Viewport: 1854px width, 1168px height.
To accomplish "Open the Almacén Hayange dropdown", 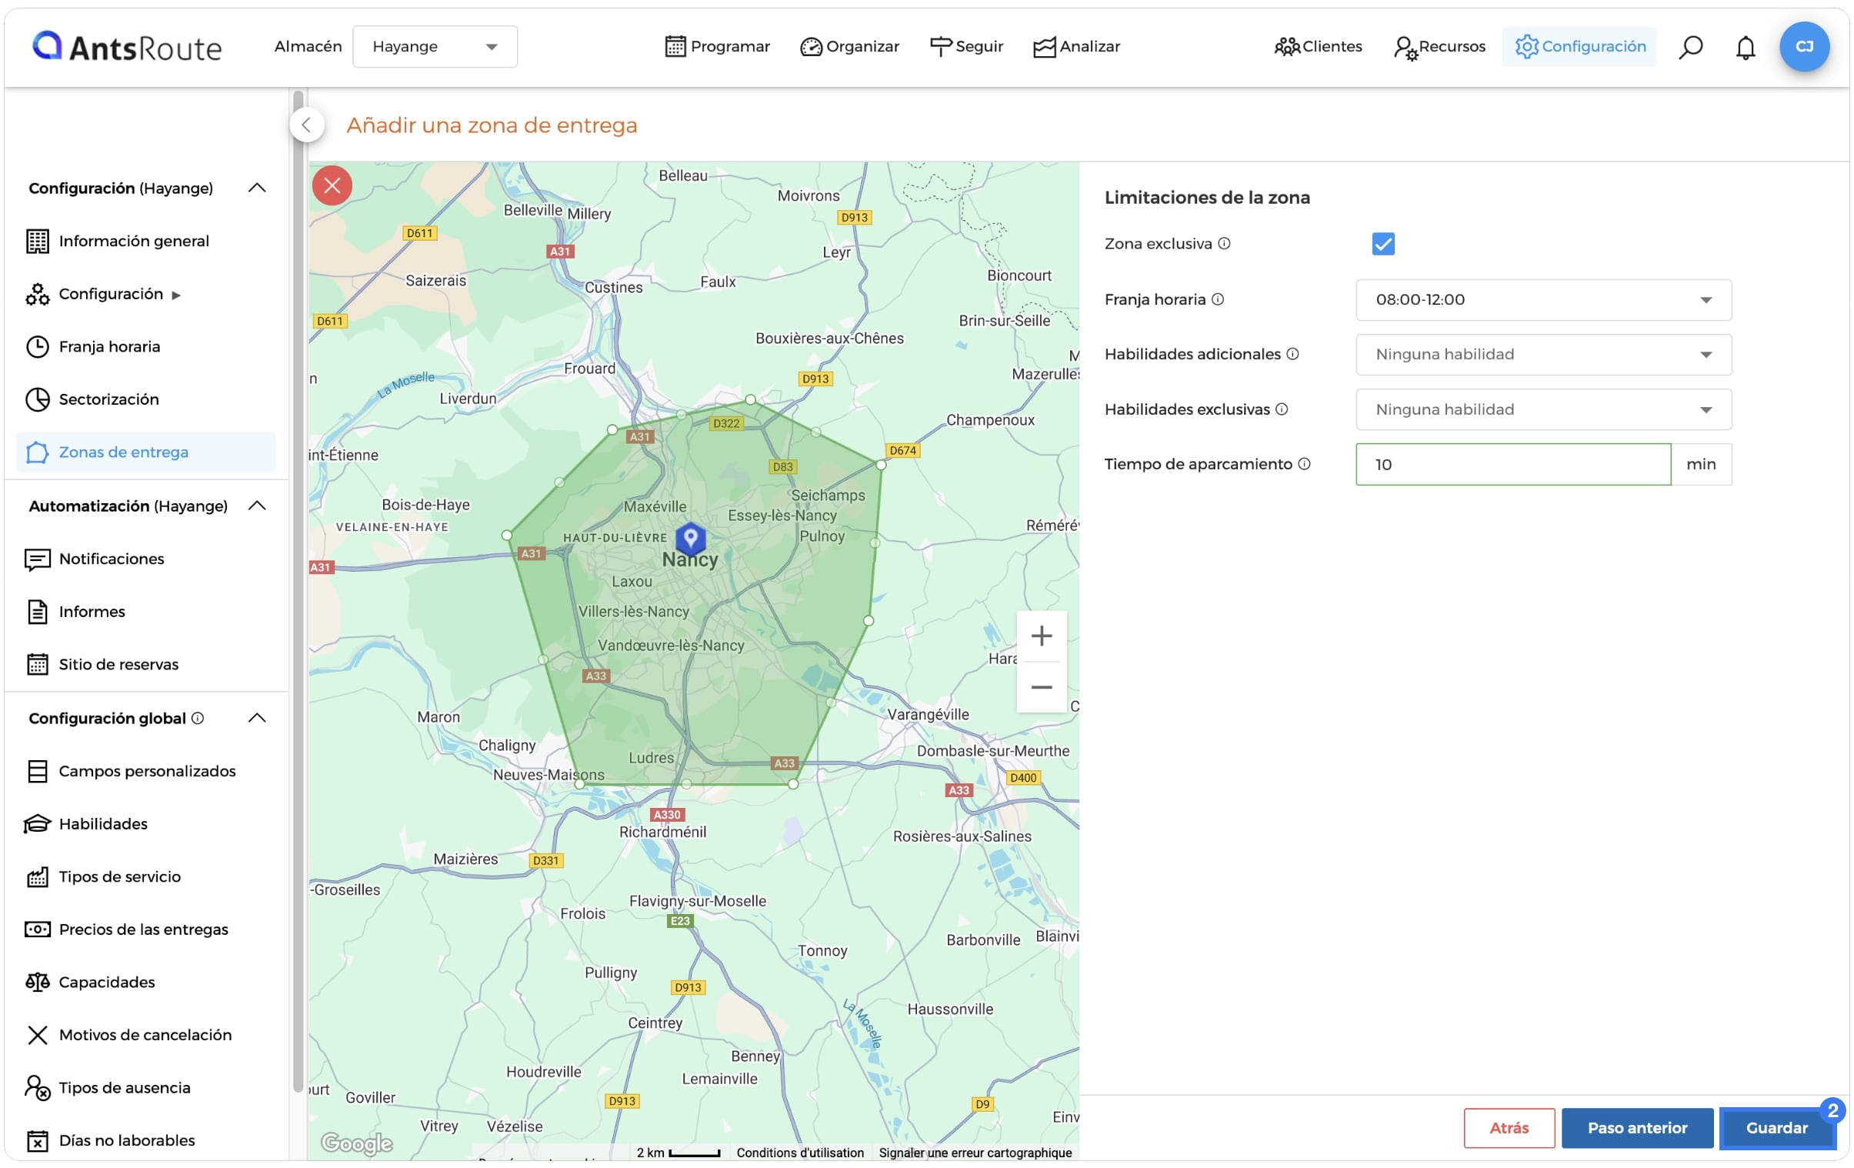I will click(x=435, y=47).
